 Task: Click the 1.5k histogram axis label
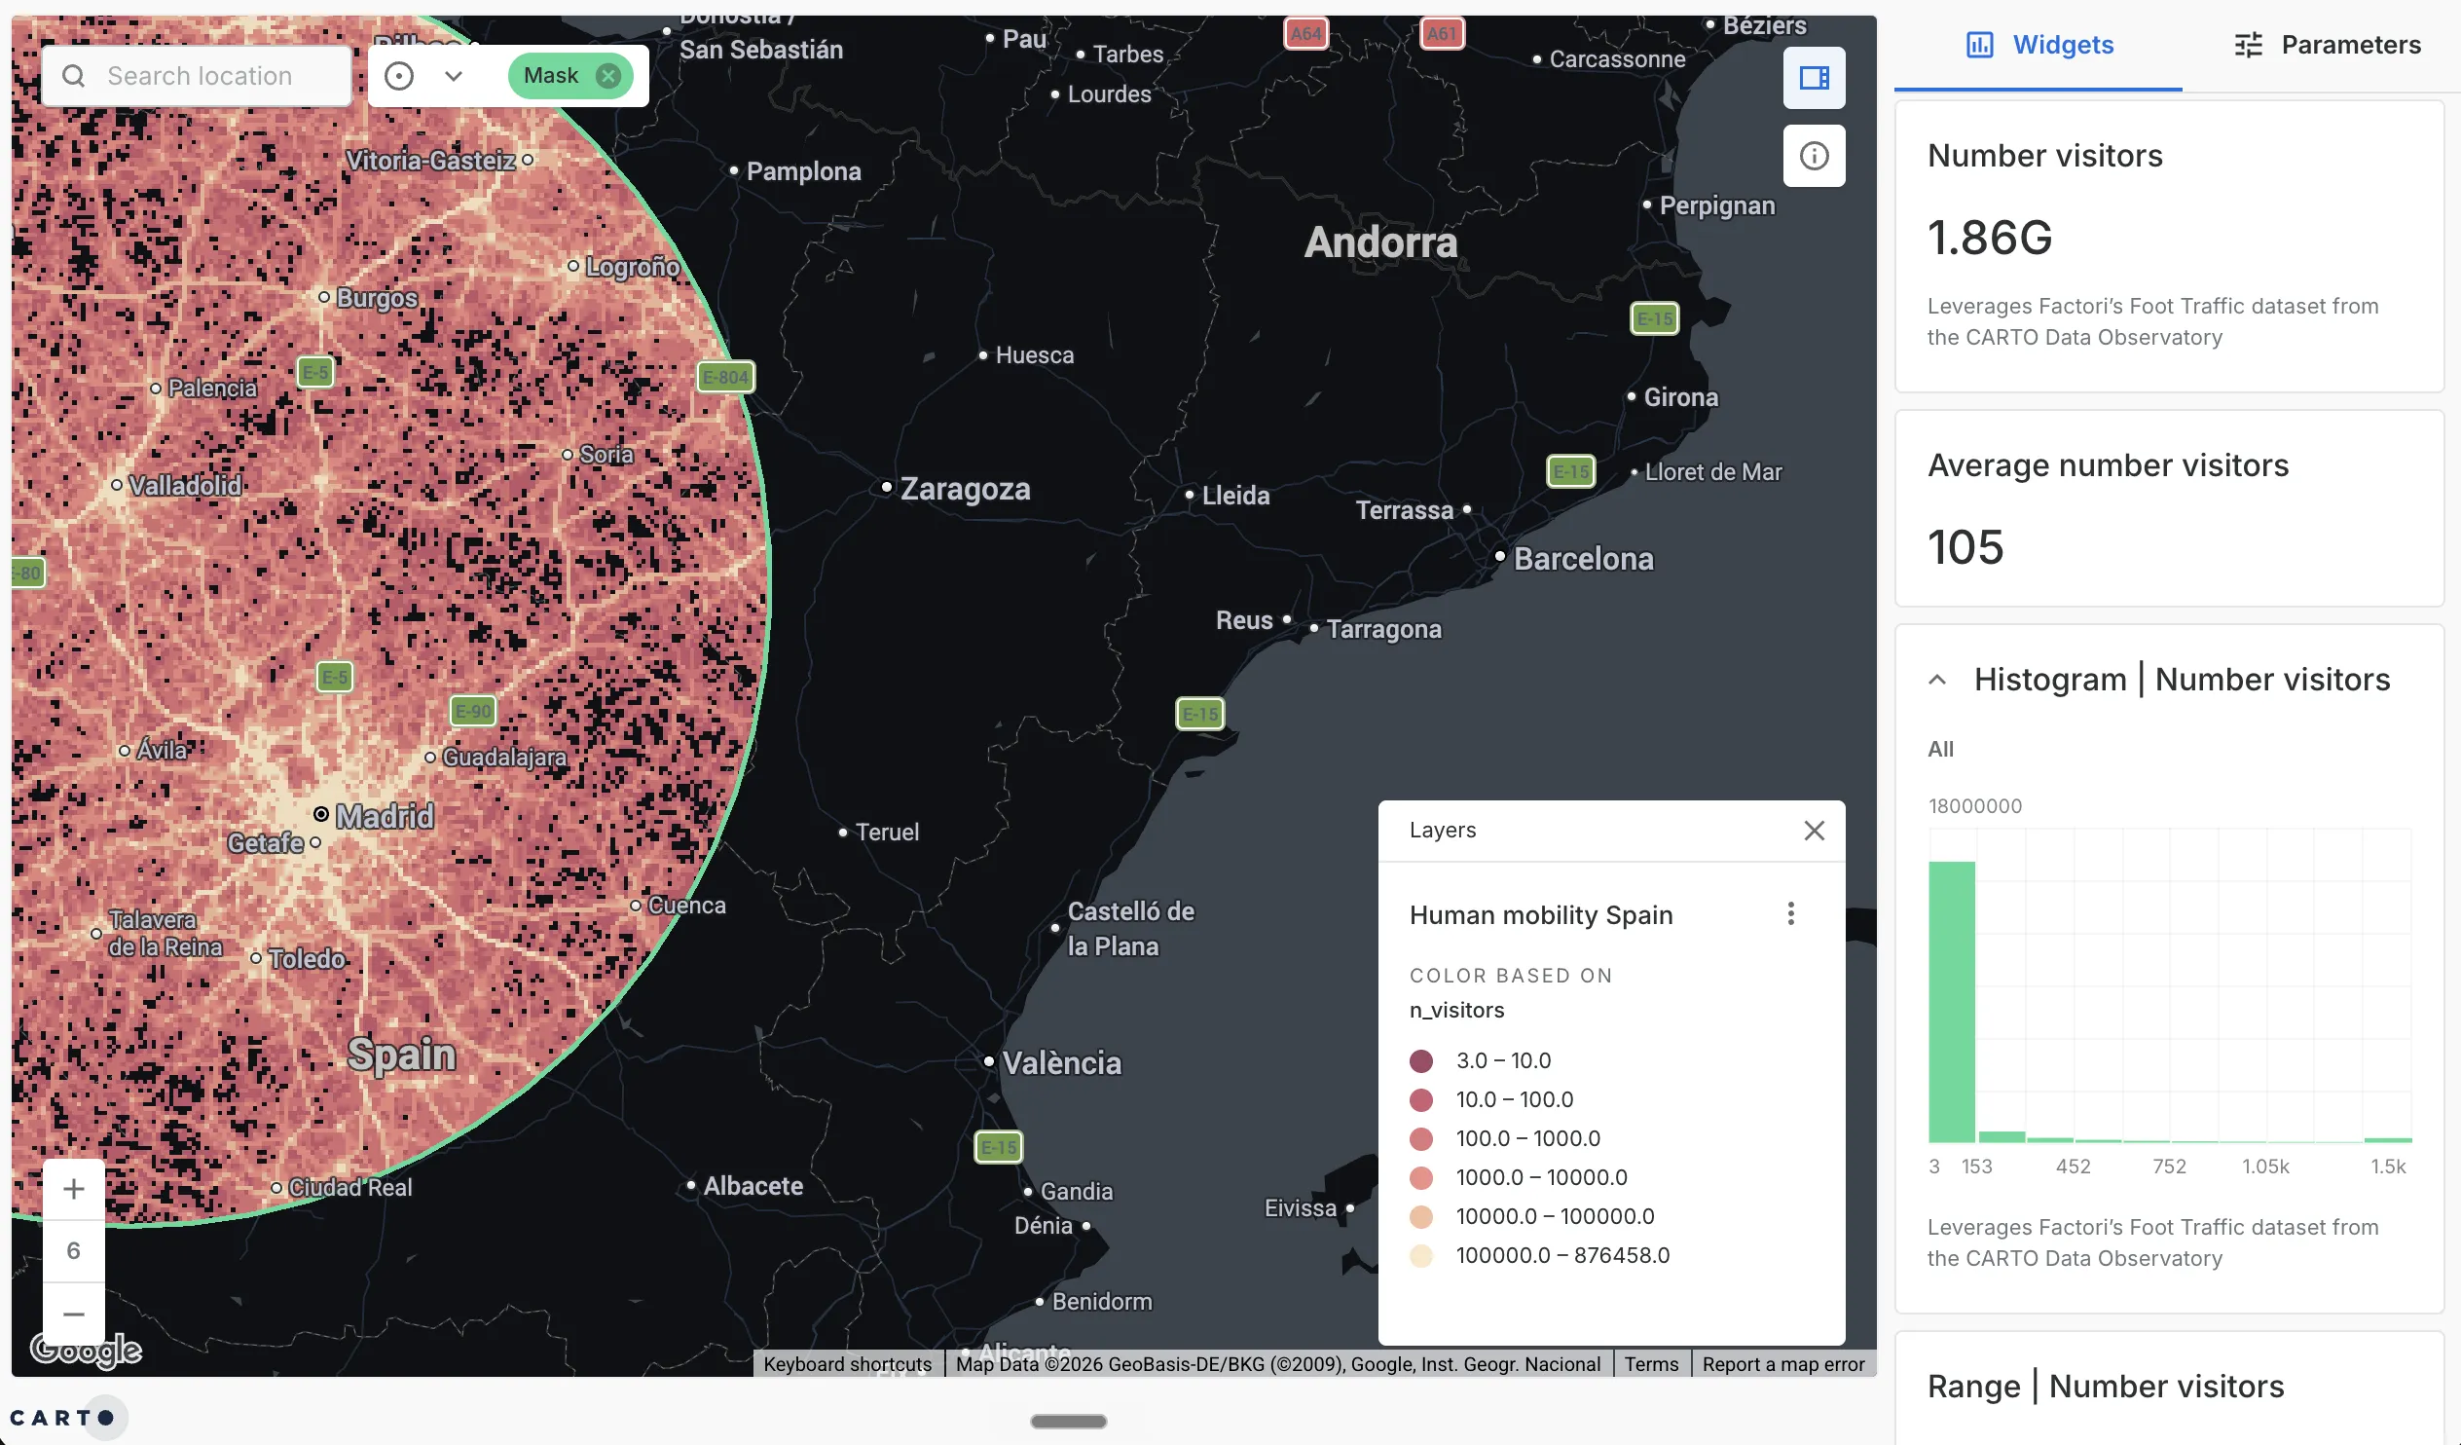pos(2388,1167)
